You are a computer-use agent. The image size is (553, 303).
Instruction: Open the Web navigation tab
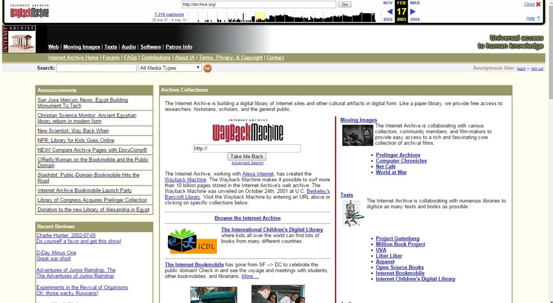point(53,47)
